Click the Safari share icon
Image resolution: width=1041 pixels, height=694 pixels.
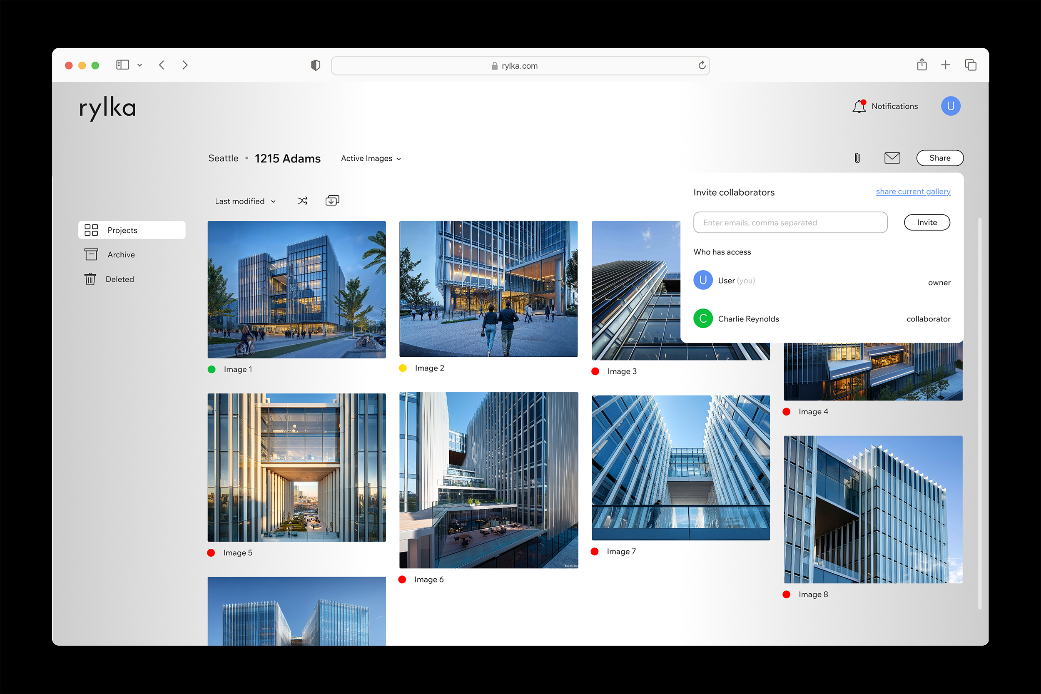[921, 65]
